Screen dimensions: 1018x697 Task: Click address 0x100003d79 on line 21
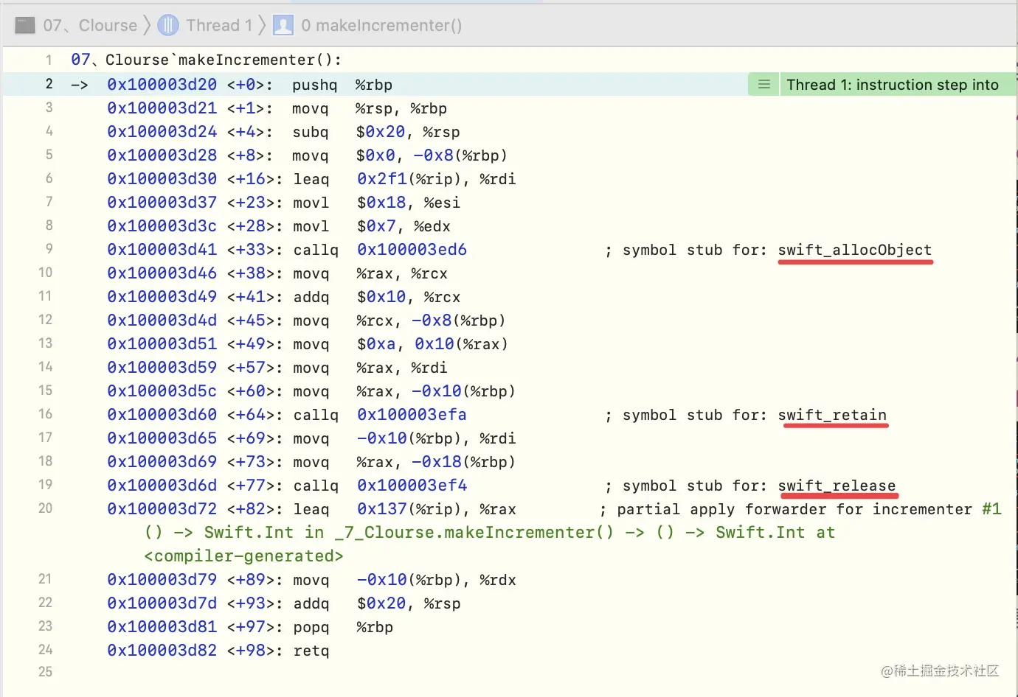162,580
